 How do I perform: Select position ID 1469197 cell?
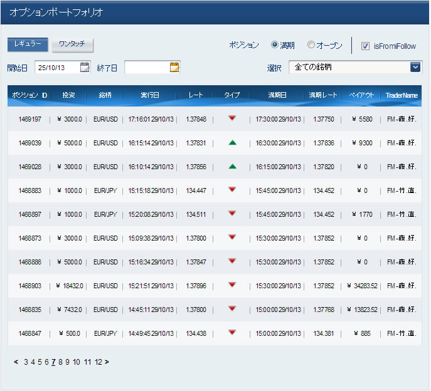pos(29,119)
